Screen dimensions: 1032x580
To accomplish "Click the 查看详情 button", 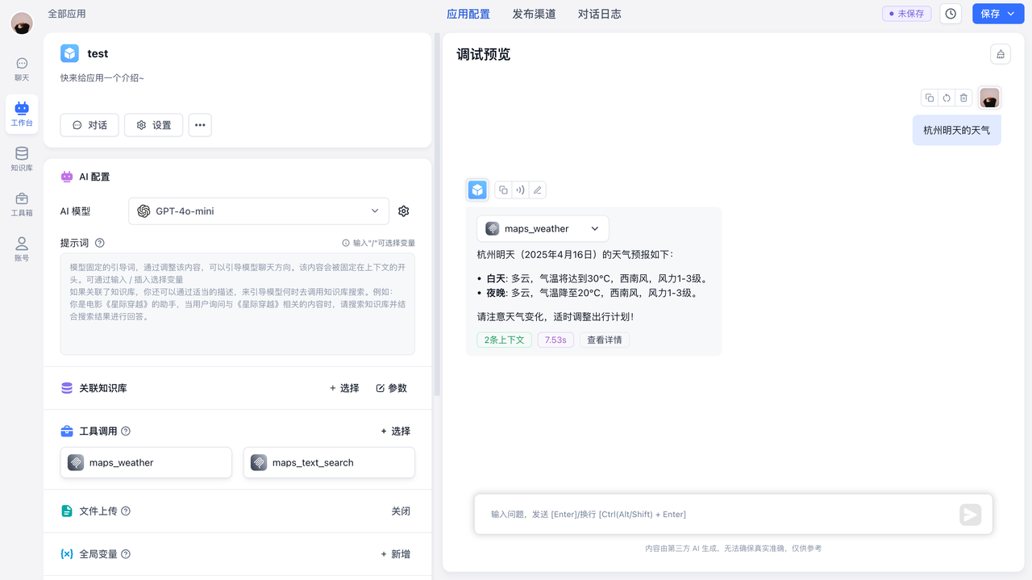I will tap(604, 340).
